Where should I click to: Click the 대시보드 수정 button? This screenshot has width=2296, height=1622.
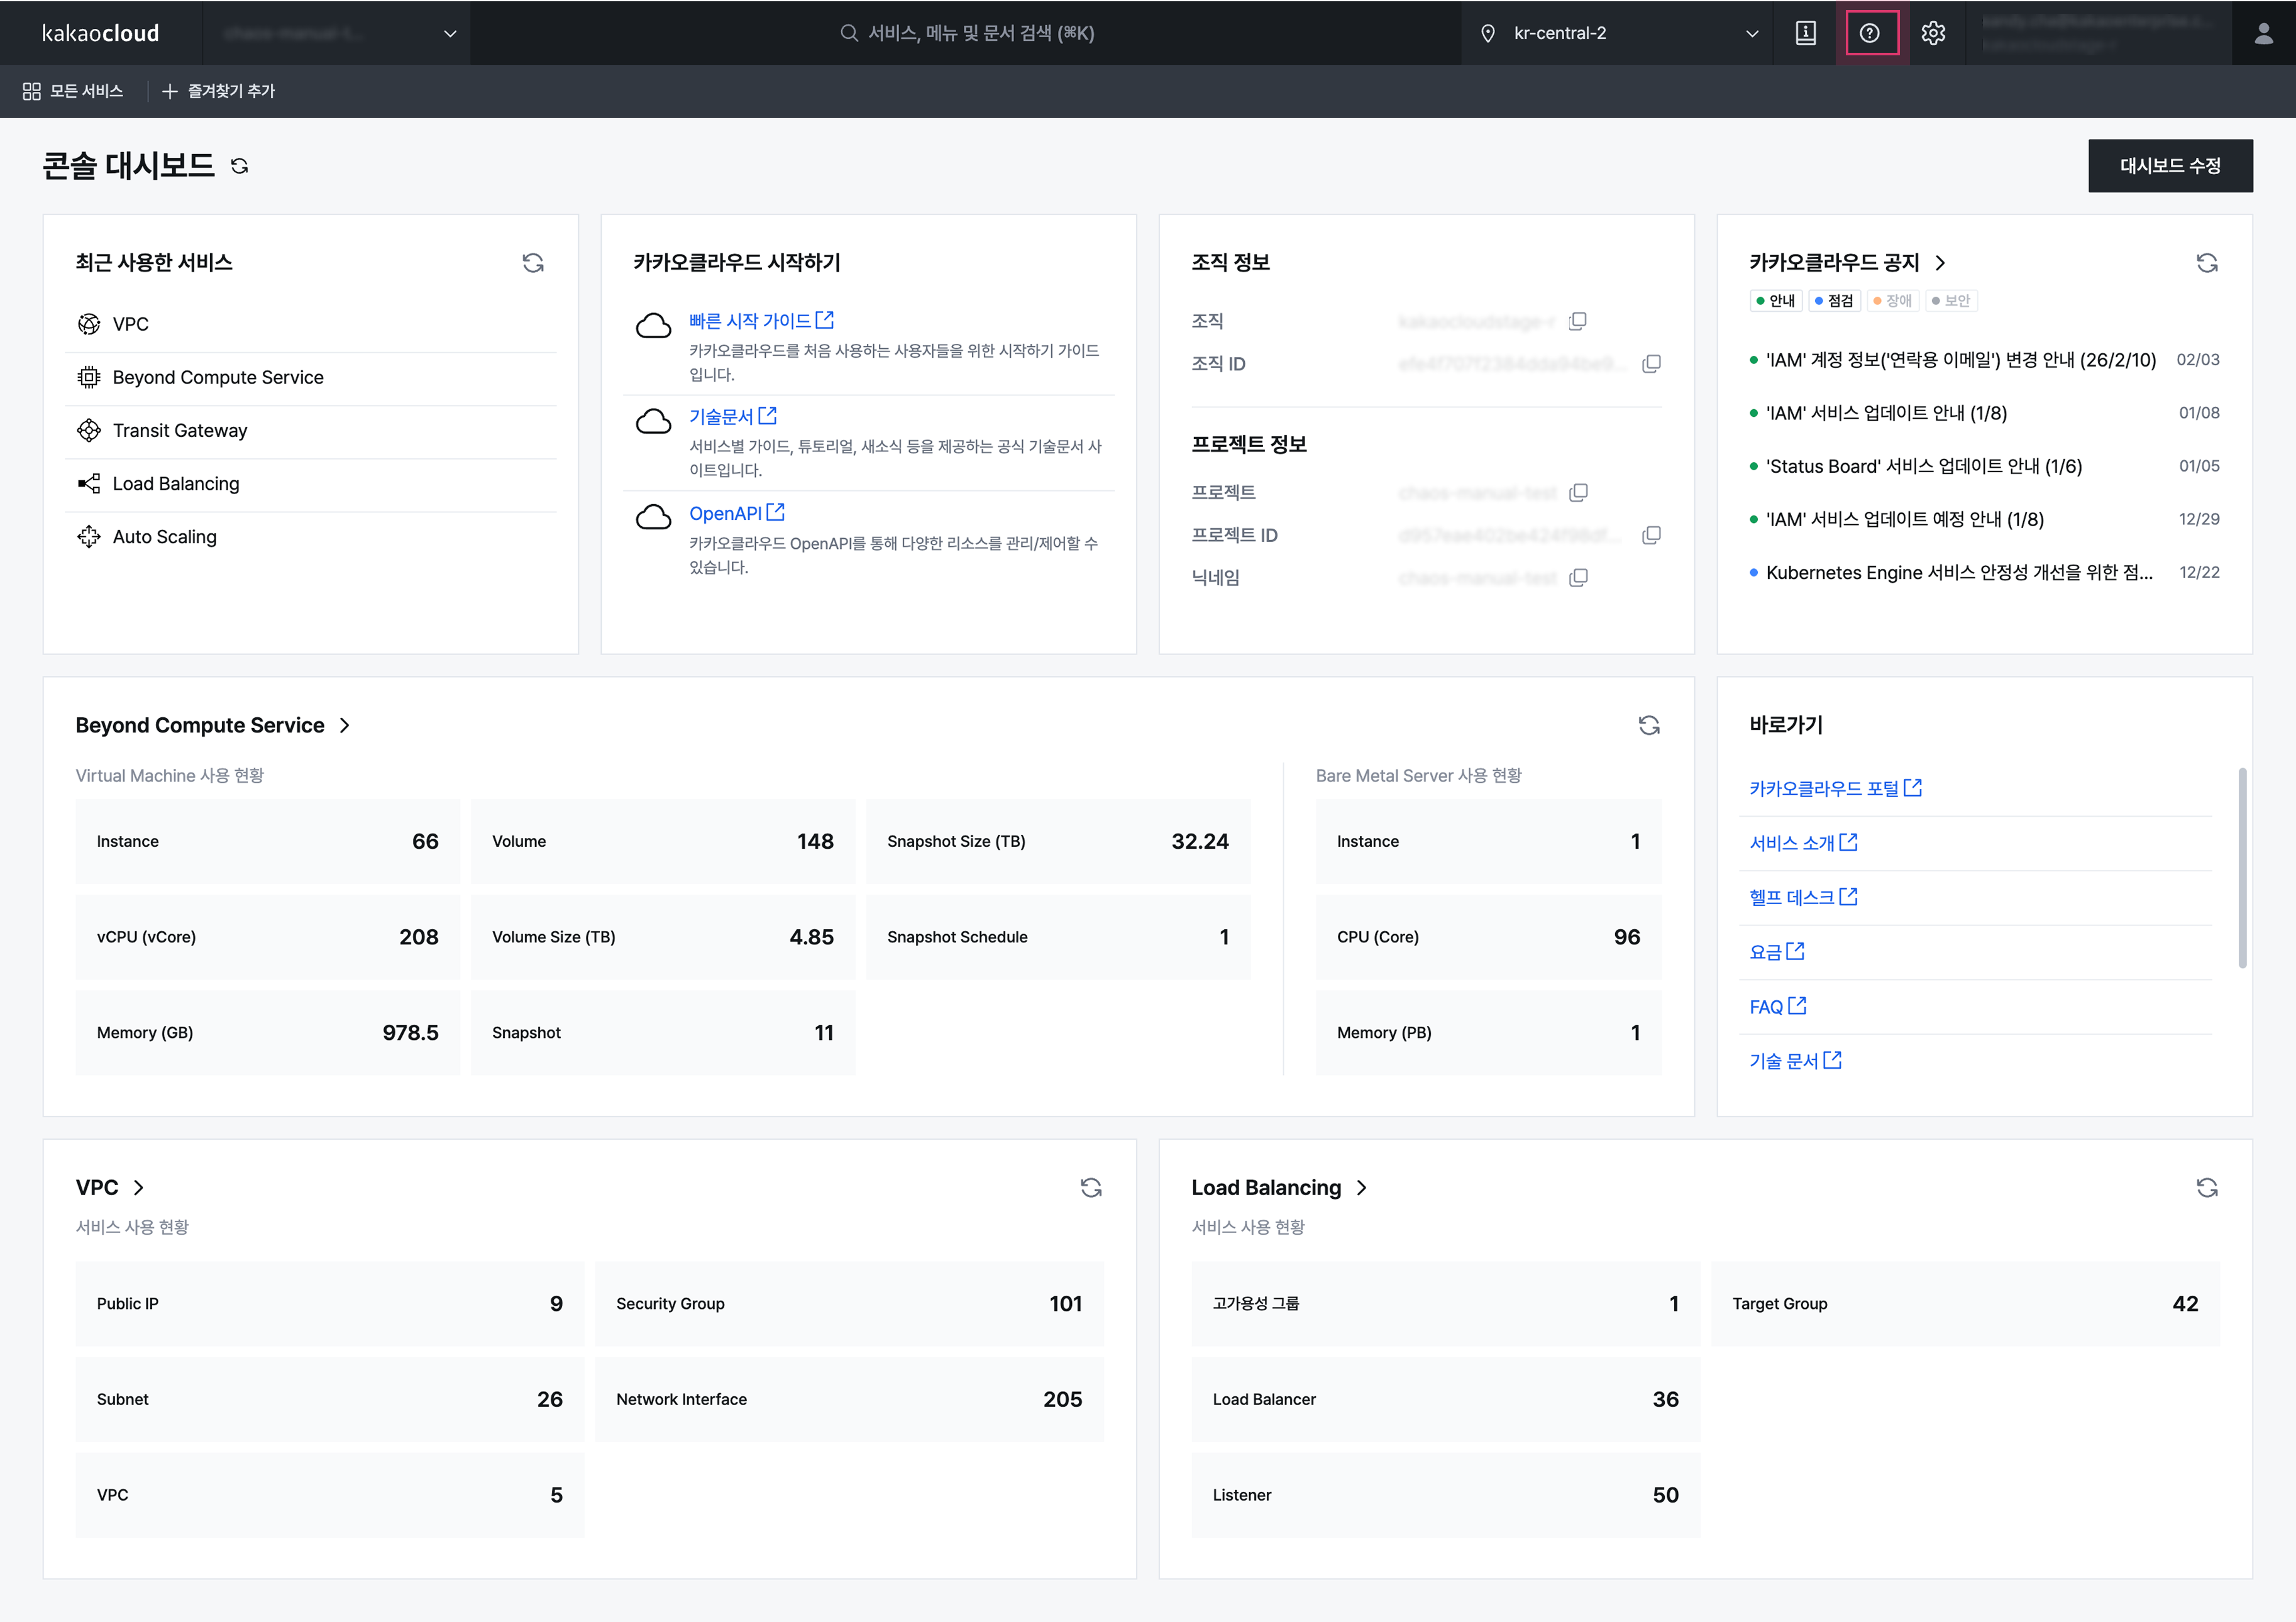2169,166
